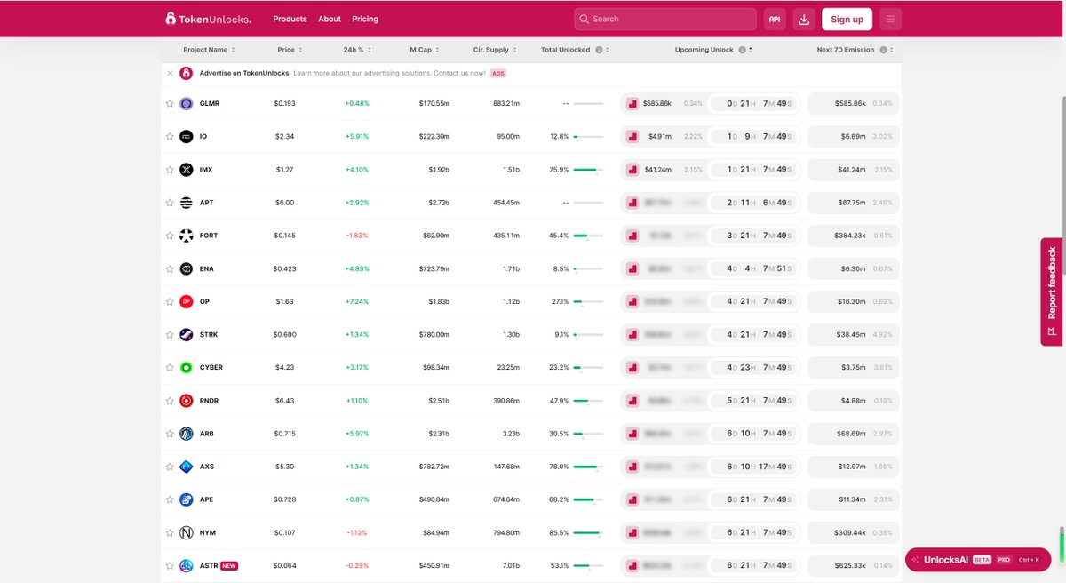Open the UnlocksAI assistant button
Image resolution: width=1066 pixels, height=583 pixels.
click(x=977, y=560)
